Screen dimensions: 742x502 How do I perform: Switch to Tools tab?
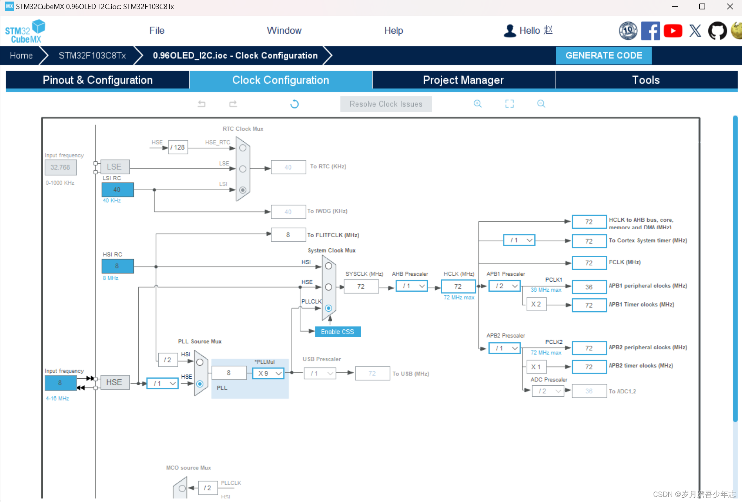(646, 80)
